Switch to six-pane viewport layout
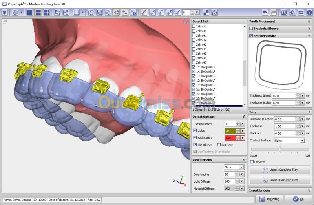314x205 pixels. click(x=47, y=13)
